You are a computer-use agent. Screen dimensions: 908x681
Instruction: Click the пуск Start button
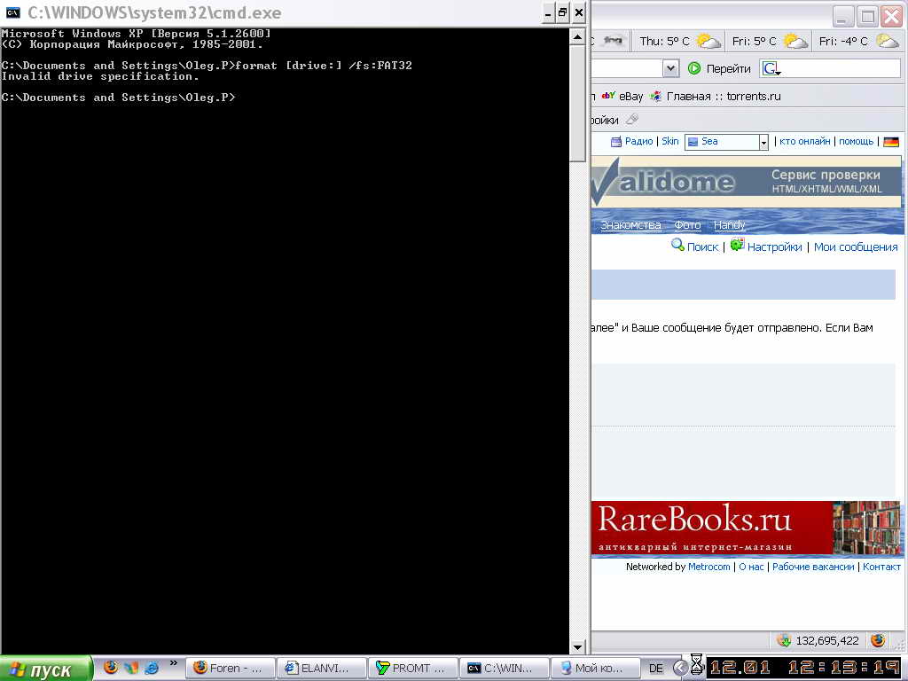click(x=46, y=669)
